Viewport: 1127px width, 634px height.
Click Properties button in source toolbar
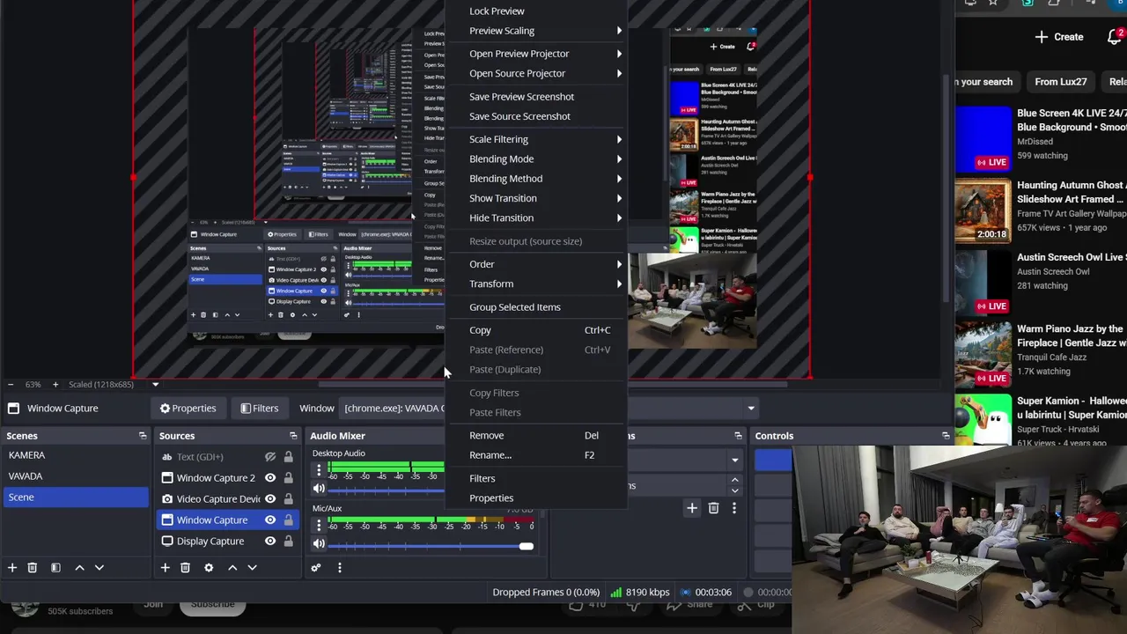pos(188,408)
